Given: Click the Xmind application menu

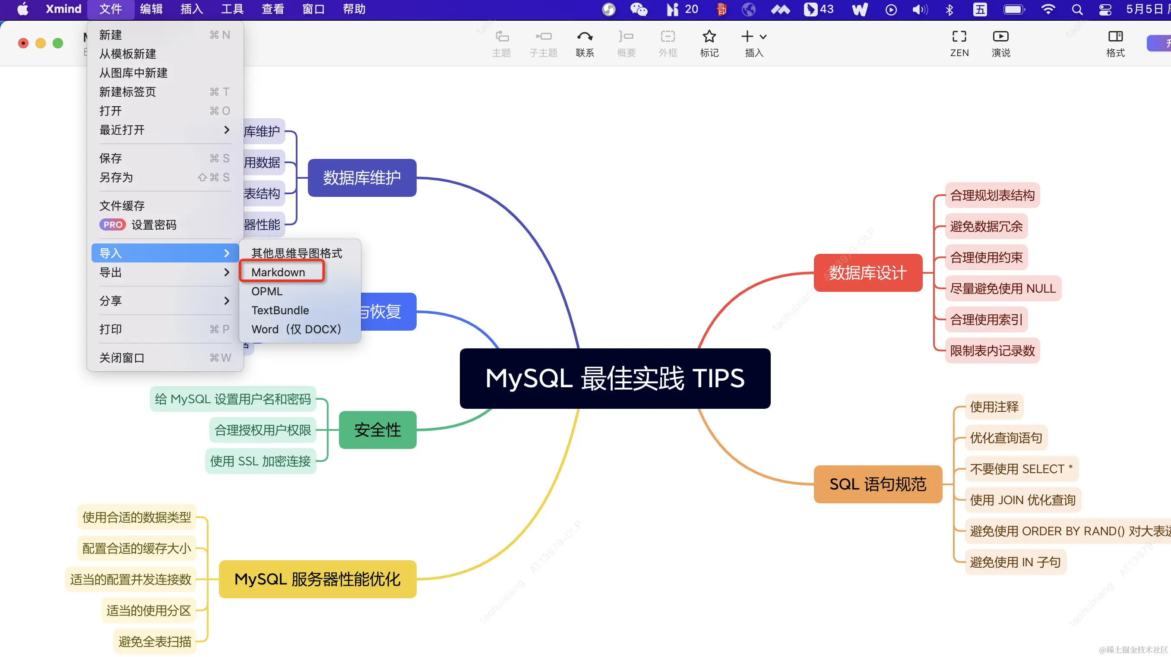Looking at the screenshot, I should click(63, 9).
